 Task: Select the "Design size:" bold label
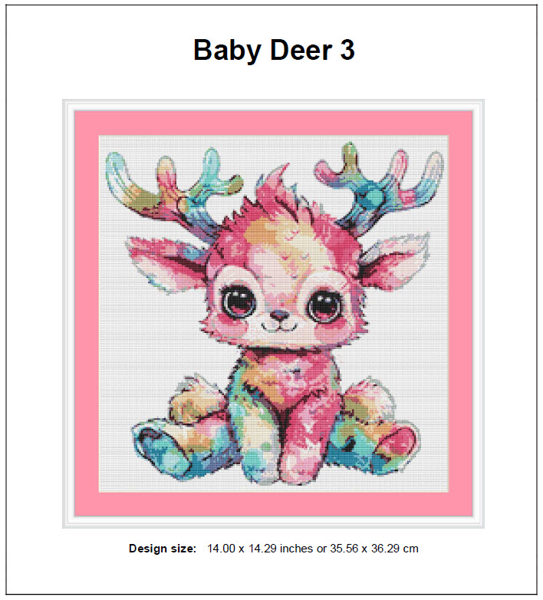pos(163,549)
